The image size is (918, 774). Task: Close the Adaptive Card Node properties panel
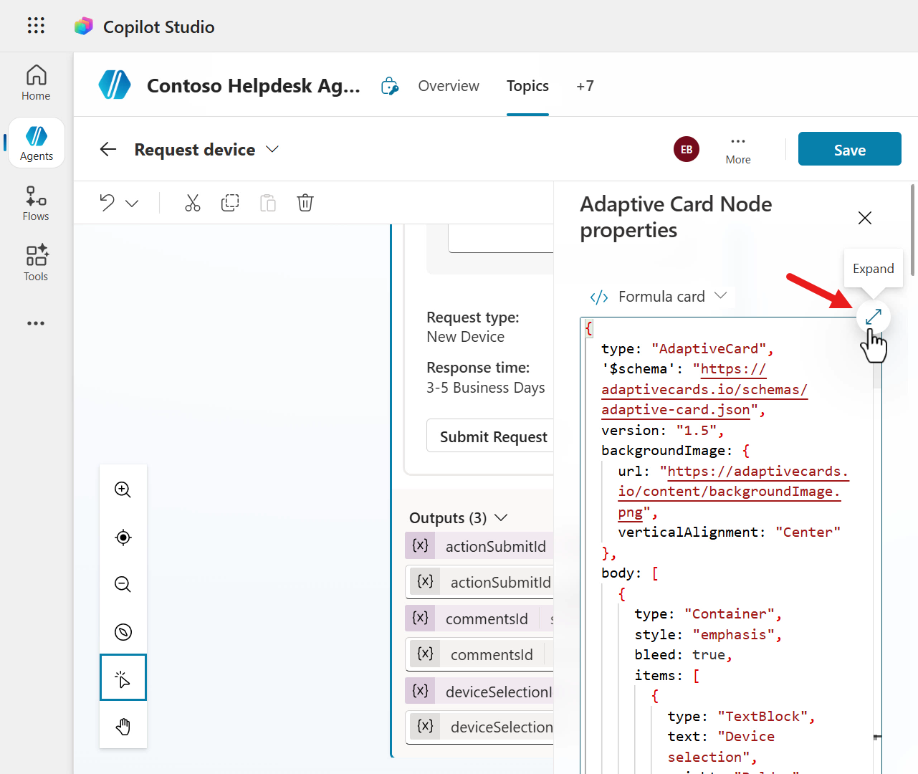(x=865, y=218)
